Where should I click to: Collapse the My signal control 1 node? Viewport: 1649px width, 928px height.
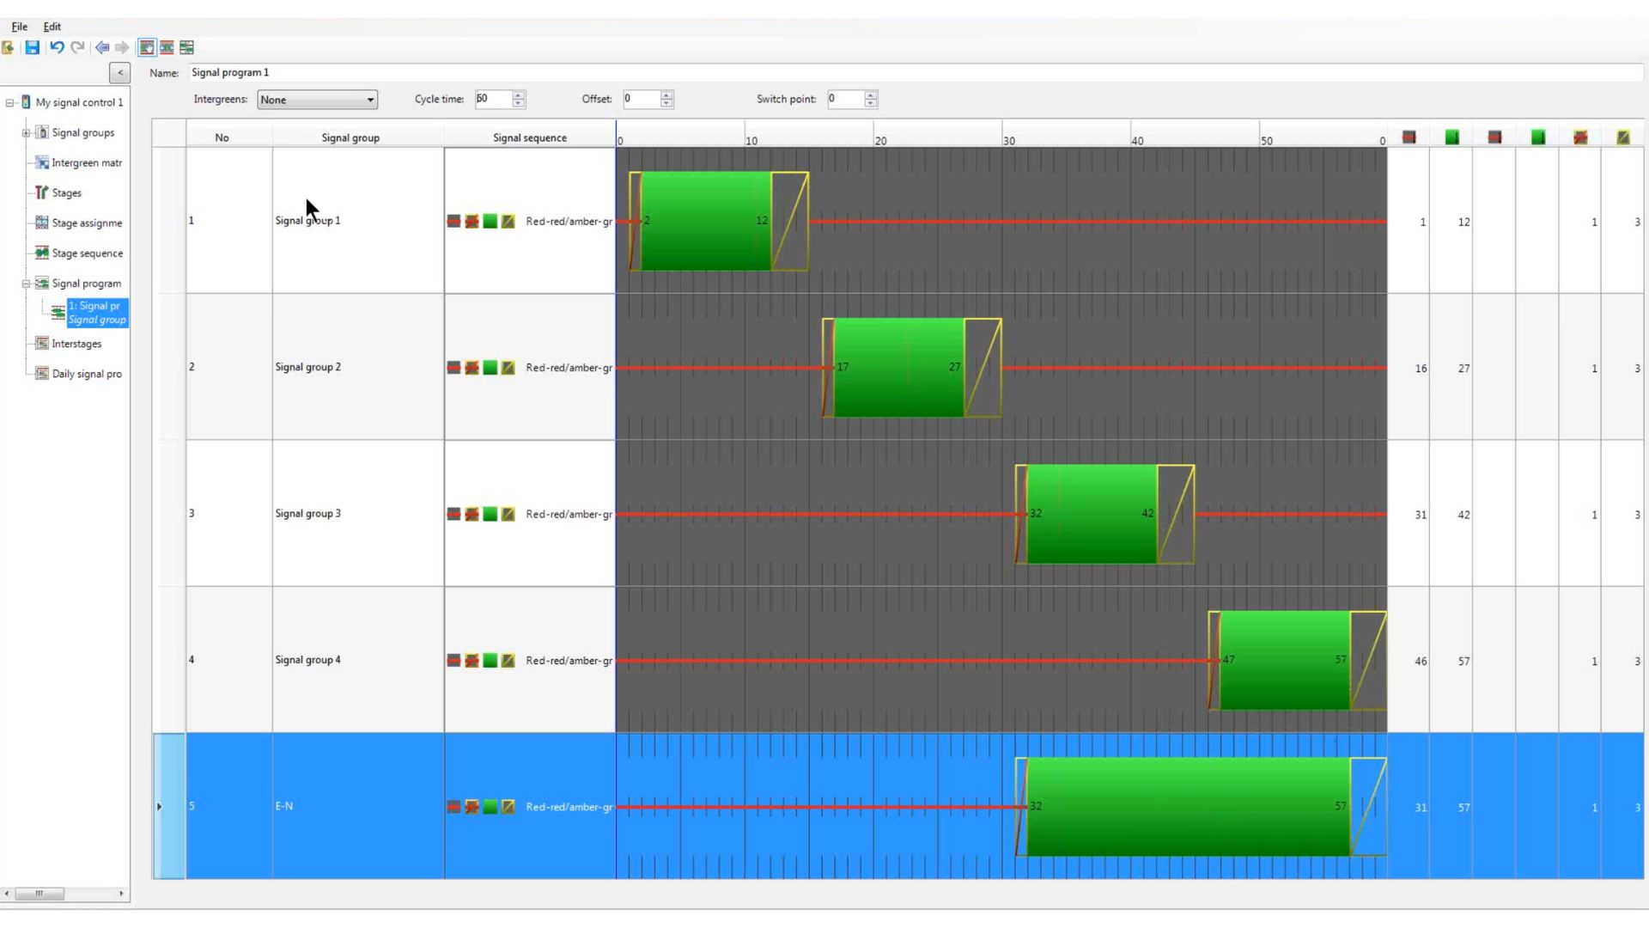(x=9, y=103)
